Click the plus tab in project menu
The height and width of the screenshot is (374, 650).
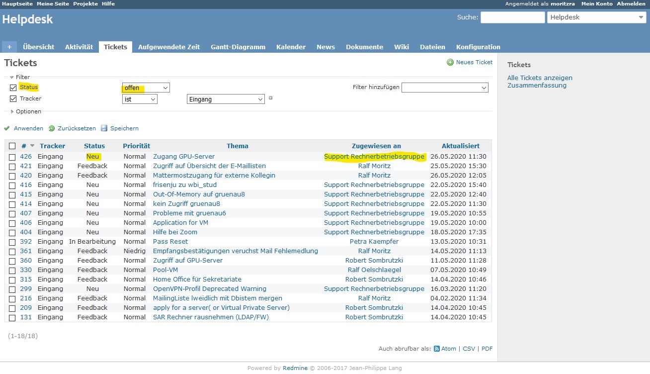(x=9, y=47)
